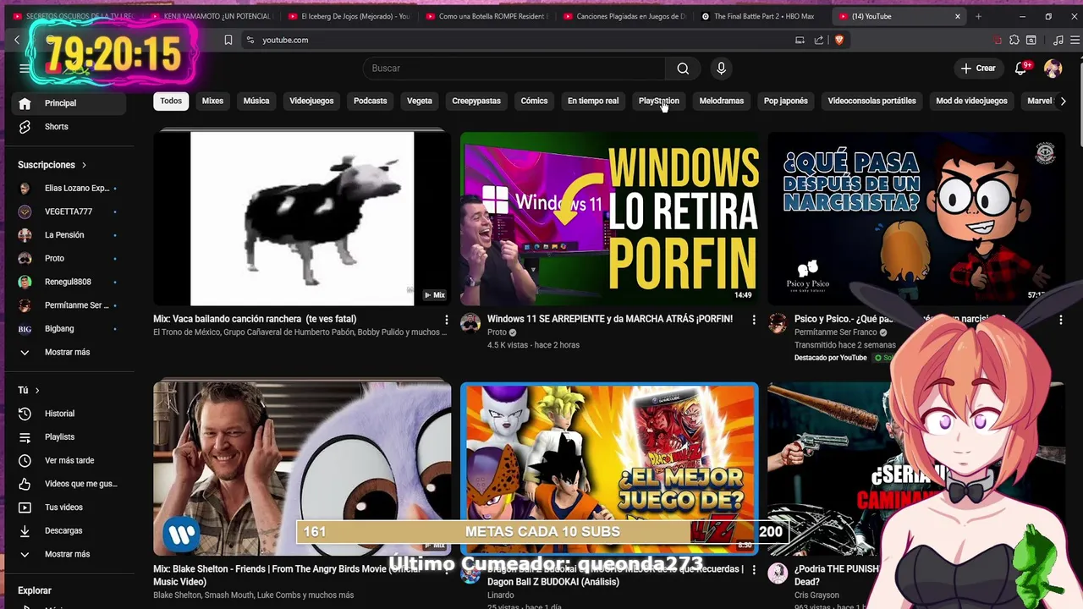Open account avatar menu
Image resolution: width=1083 pixels, height=609 pixels.
(x=1053, y=69)
